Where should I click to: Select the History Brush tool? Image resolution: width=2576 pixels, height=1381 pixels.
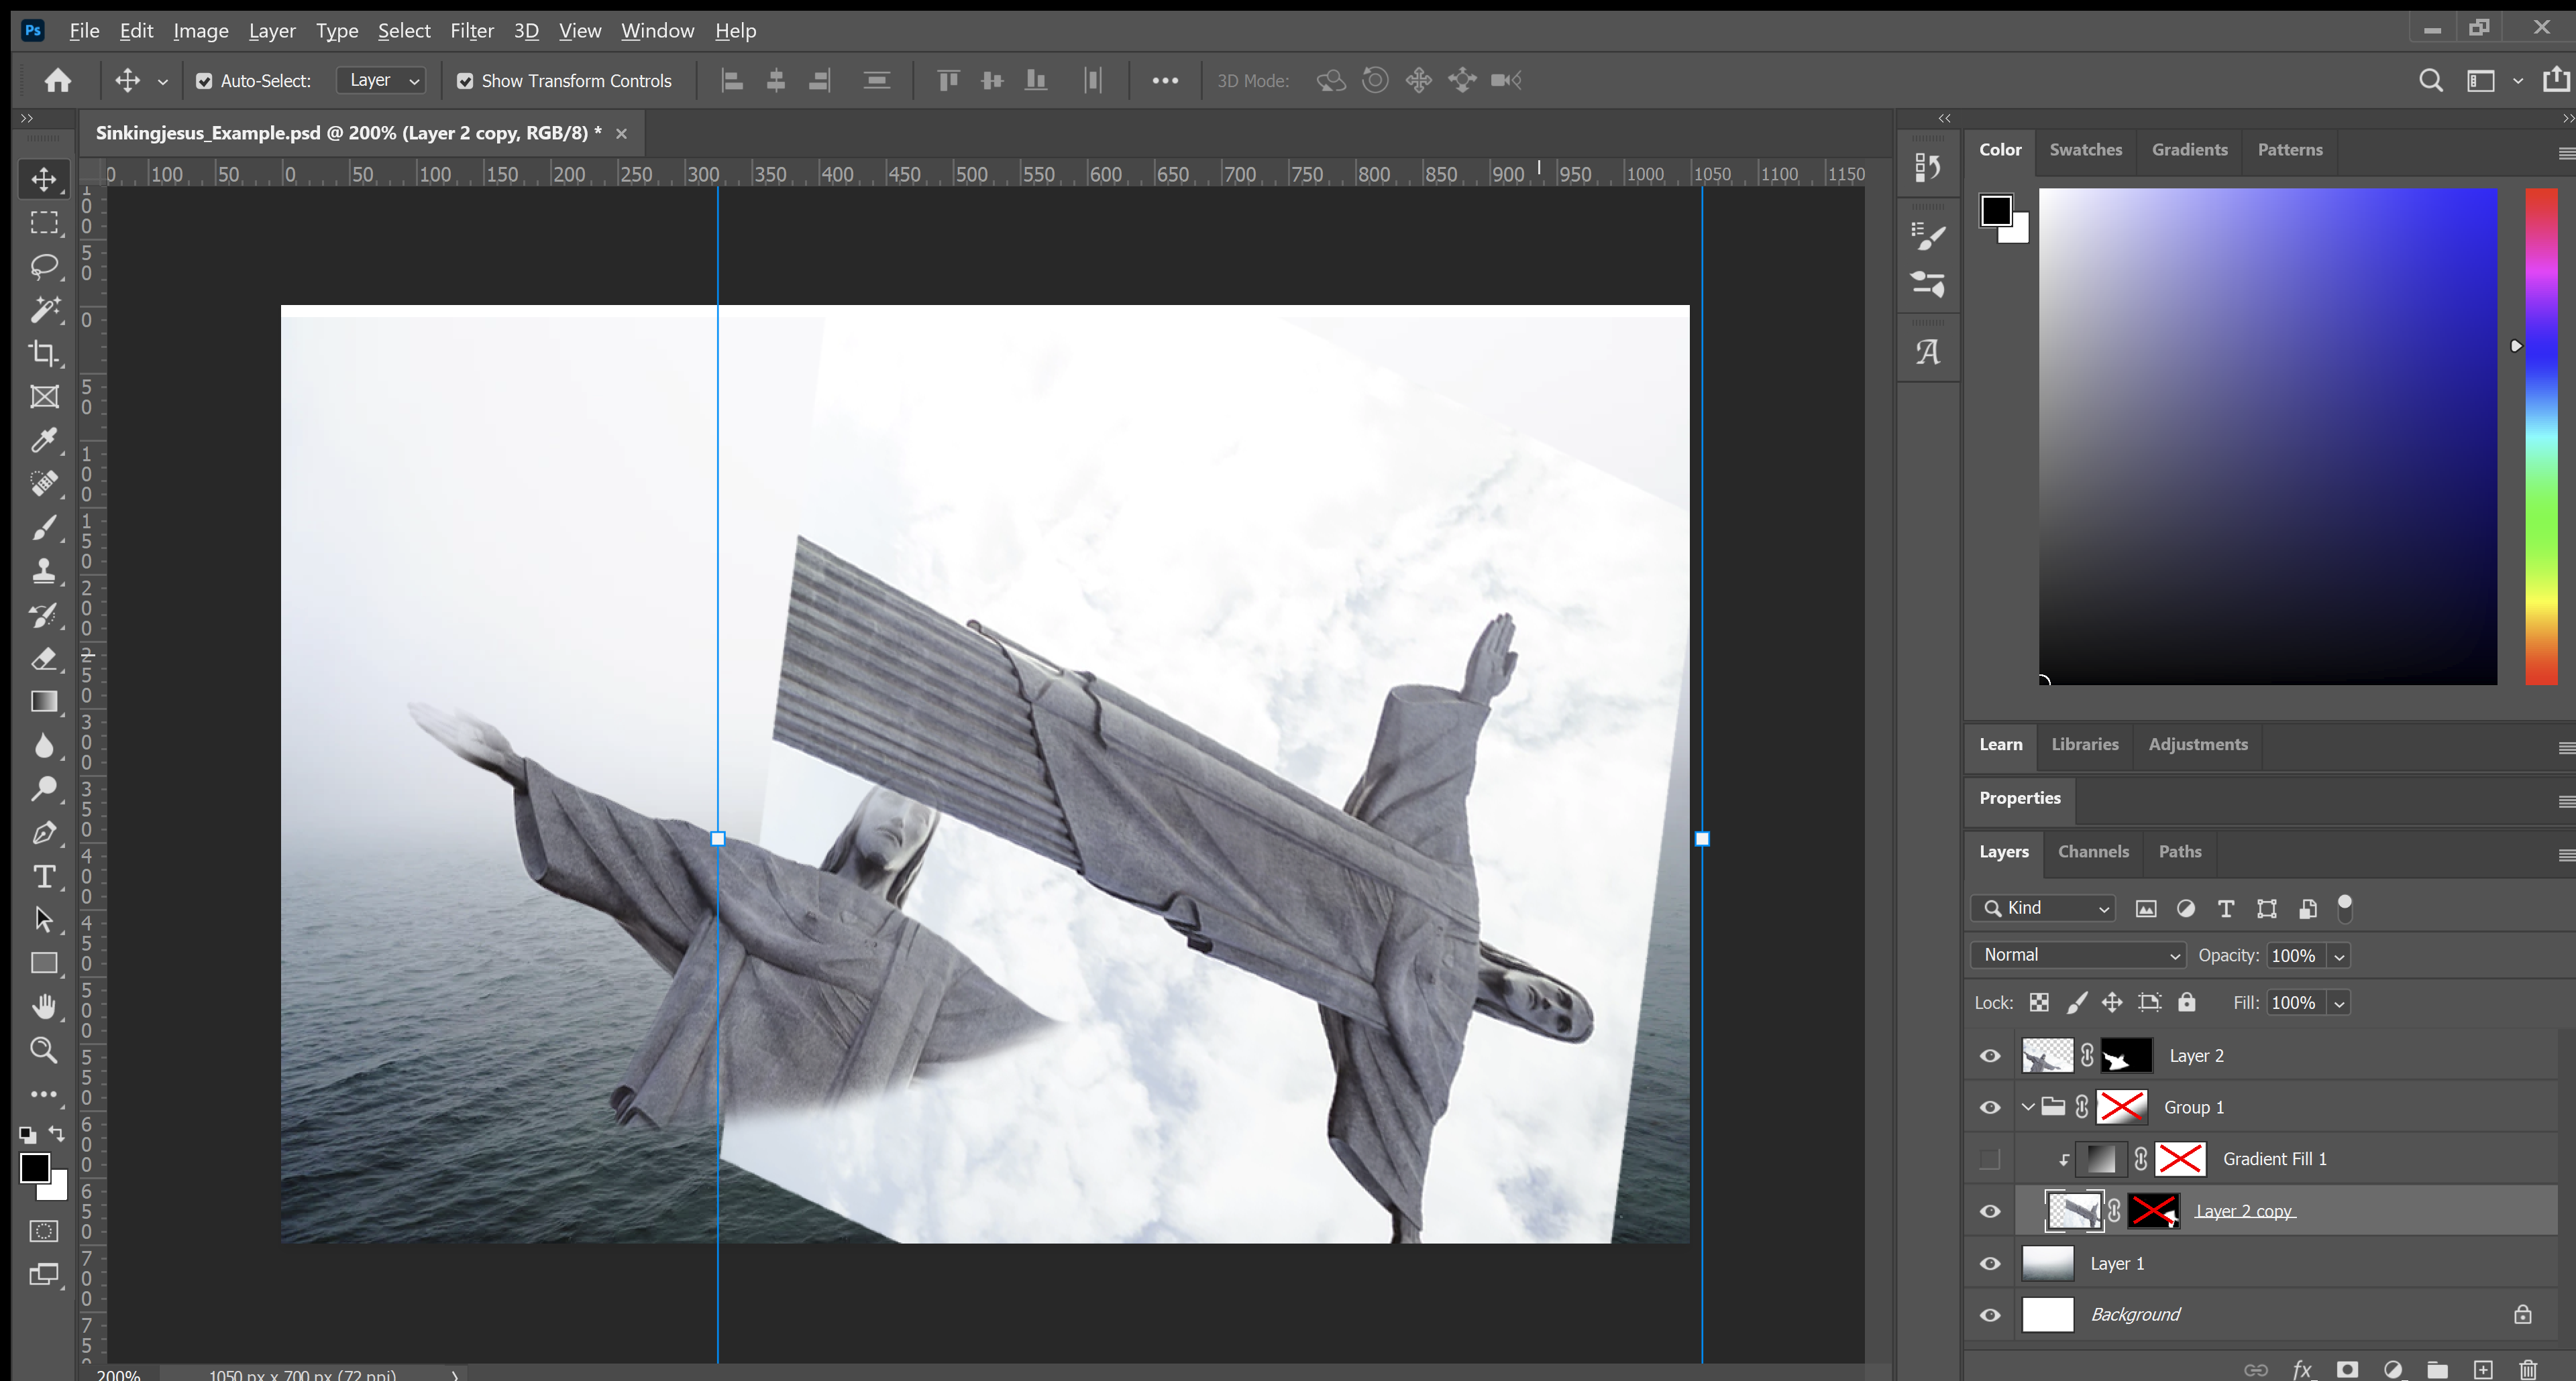[x=44, y=615]
